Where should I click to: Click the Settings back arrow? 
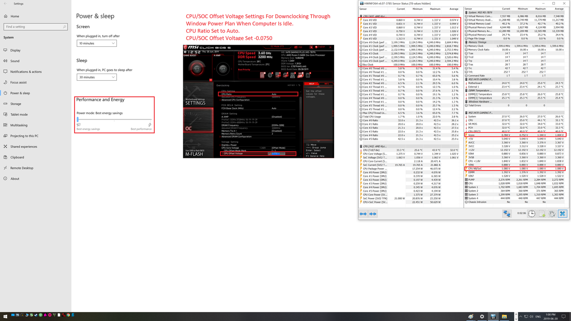5,4
